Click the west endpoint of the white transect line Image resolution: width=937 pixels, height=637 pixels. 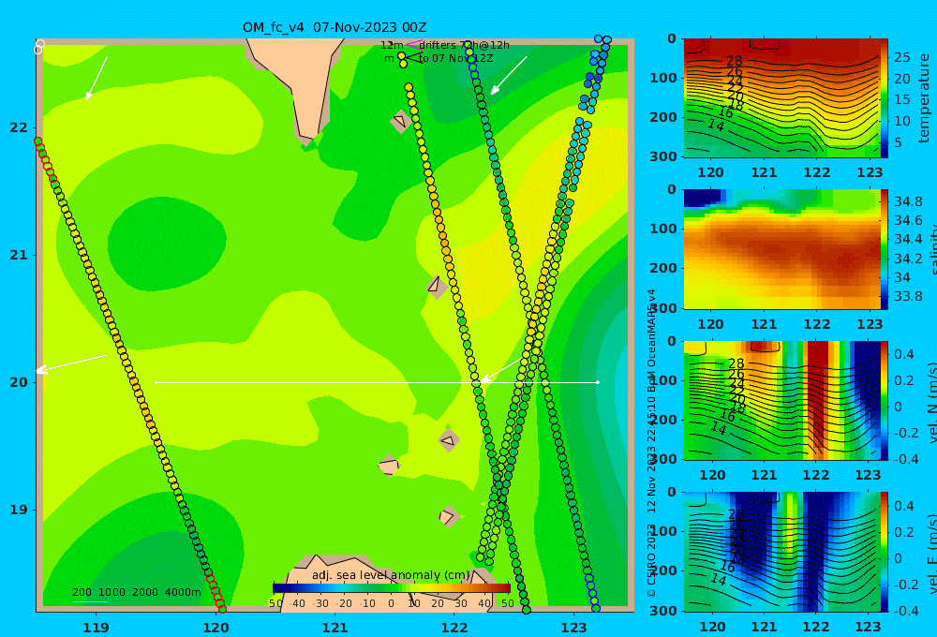[x=156, y=382]
